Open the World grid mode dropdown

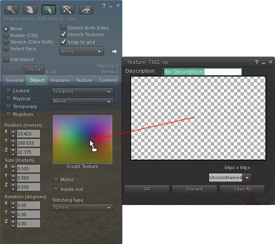(82, 51)
